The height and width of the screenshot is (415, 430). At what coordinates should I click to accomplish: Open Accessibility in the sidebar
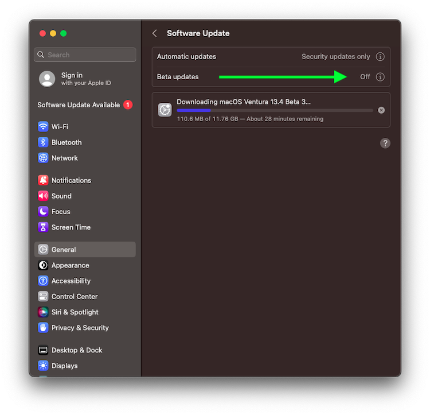coord(85,281)
